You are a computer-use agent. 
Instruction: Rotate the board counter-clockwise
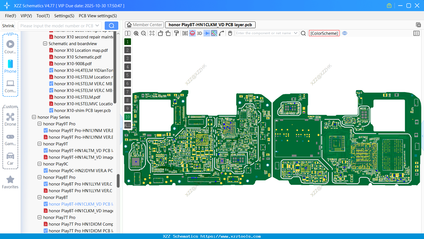pos(160,33)
